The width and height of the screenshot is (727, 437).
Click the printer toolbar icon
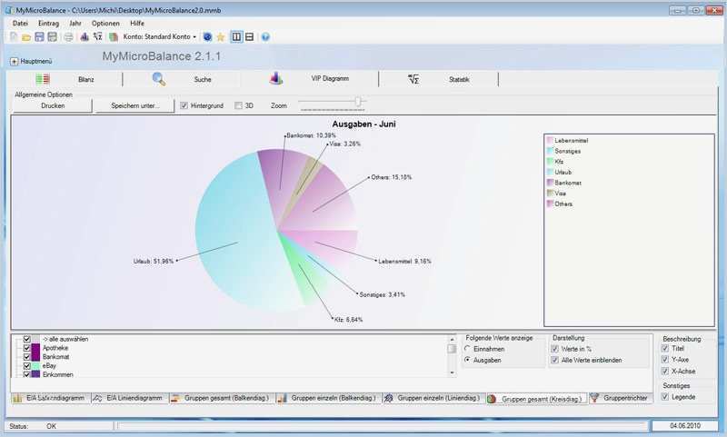tap(69, 37)
